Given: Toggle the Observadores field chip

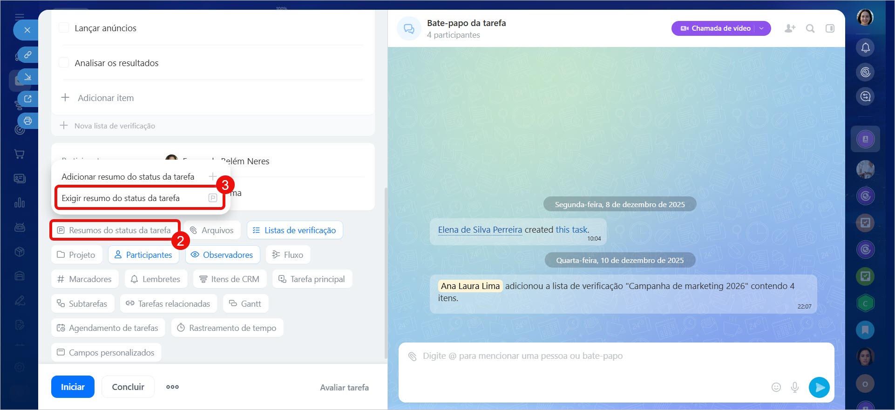Looking at the screenshot, I should point(223,255).
